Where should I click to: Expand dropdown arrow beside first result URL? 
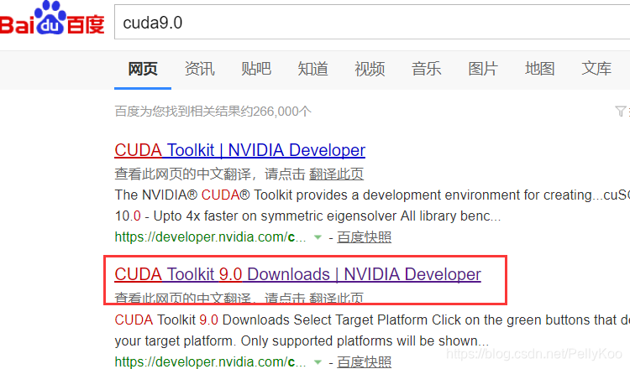[318, 237]
